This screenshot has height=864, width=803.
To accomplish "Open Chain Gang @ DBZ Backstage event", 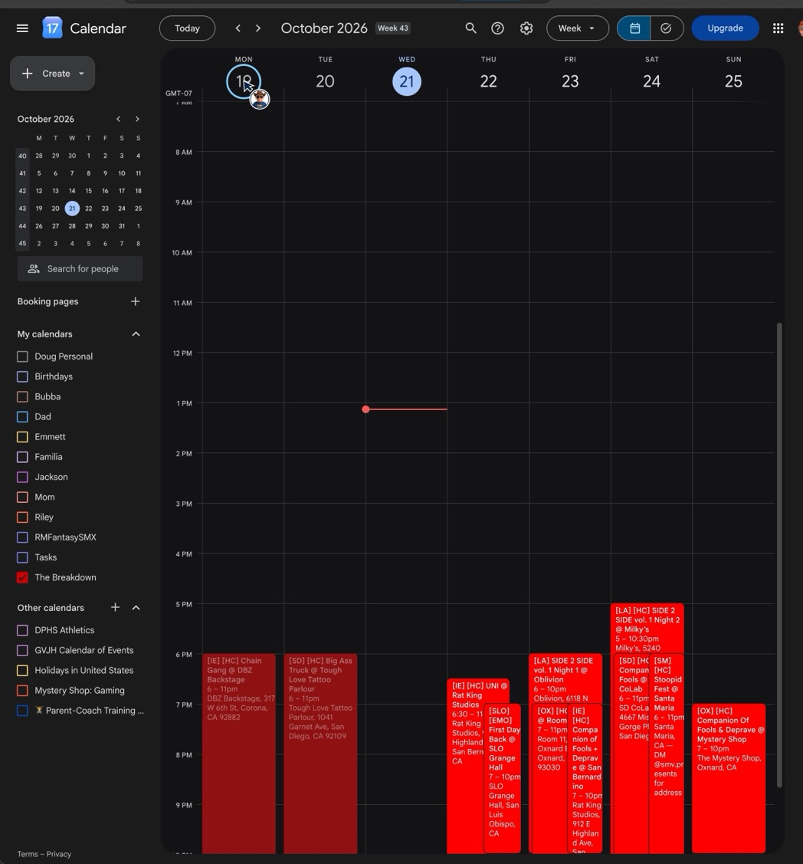I will click(238, 754).
